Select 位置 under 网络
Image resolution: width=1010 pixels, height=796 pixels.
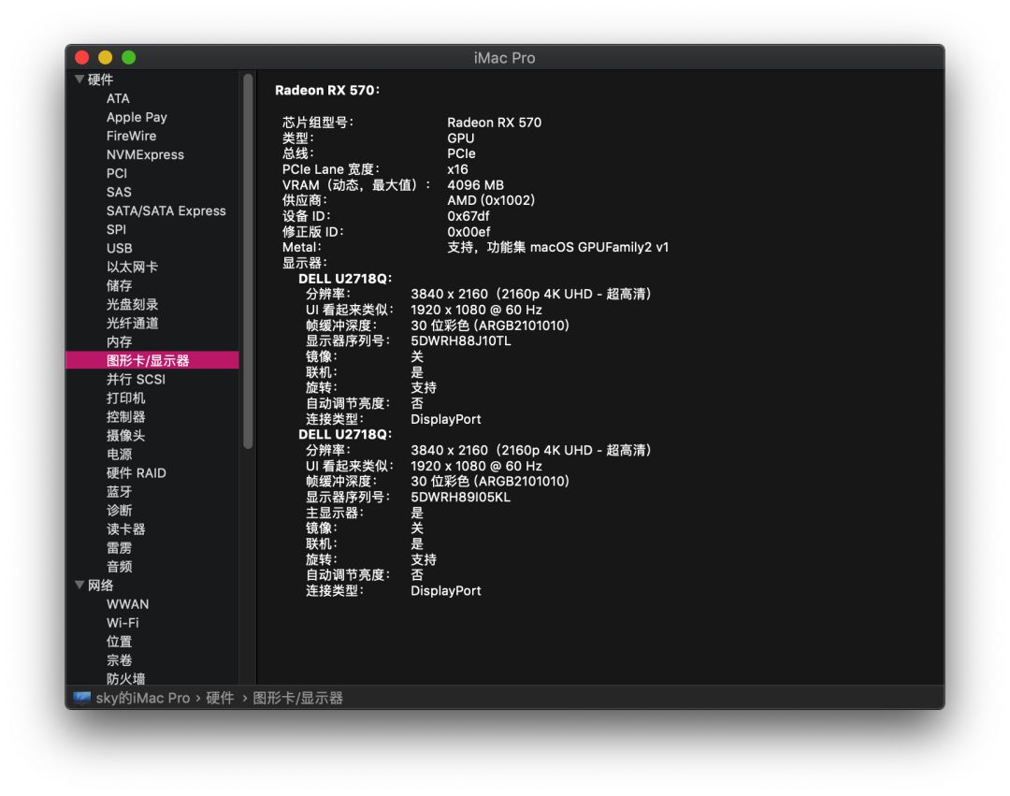(119, 642)
